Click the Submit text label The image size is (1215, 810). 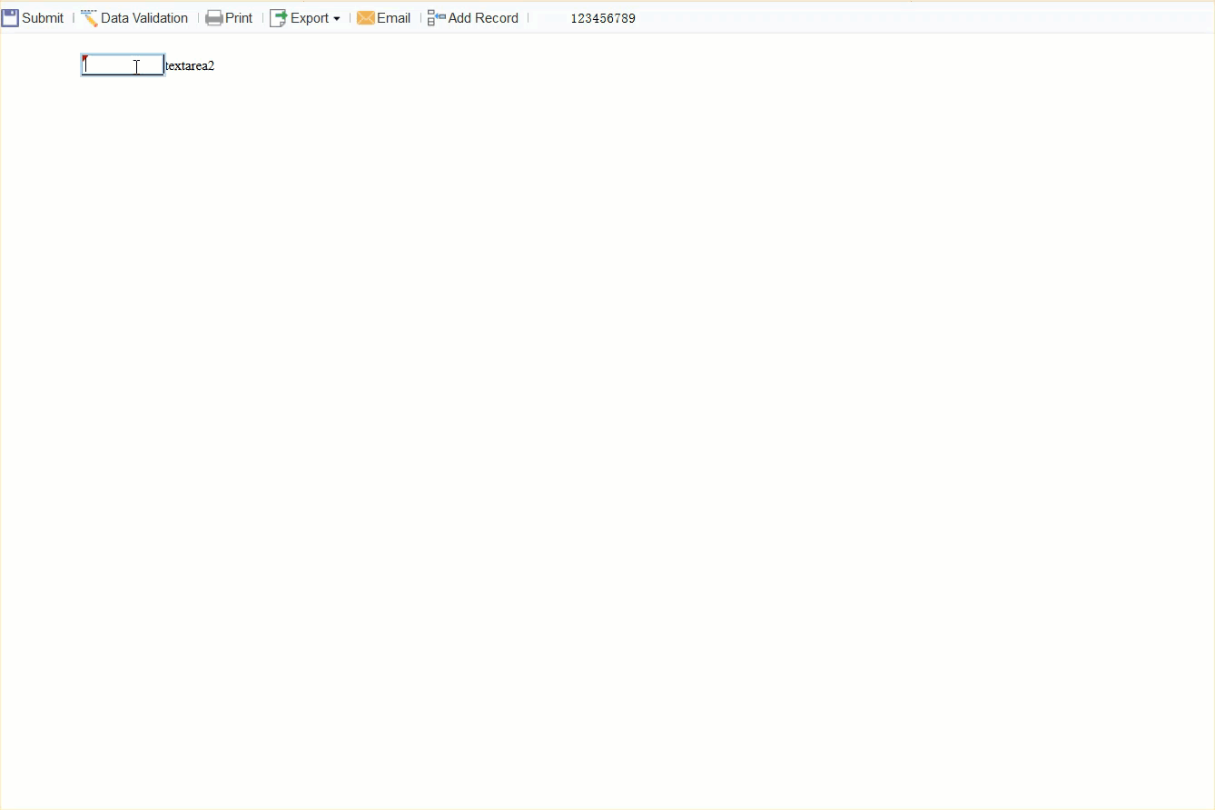pos(41,17)
